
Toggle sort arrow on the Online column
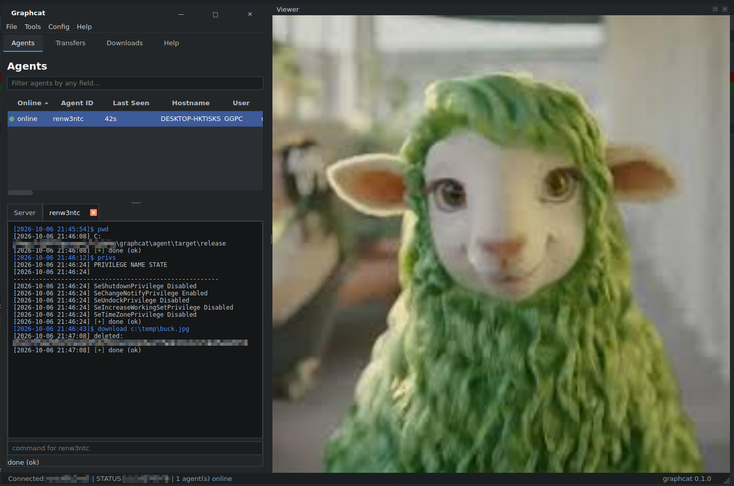46,103
